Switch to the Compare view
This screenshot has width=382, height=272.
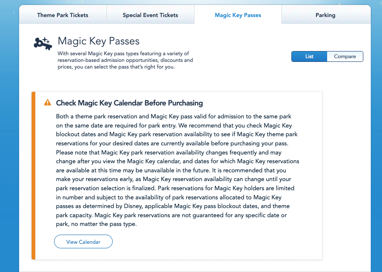345,56
